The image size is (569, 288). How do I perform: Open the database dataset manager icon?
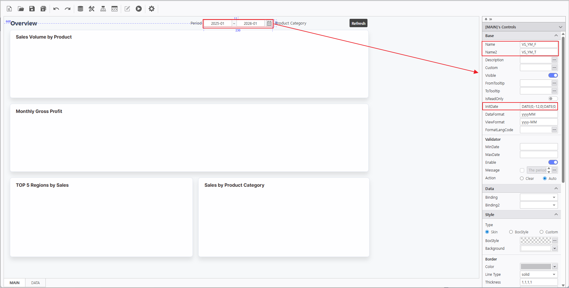click(x=80, y=9)
